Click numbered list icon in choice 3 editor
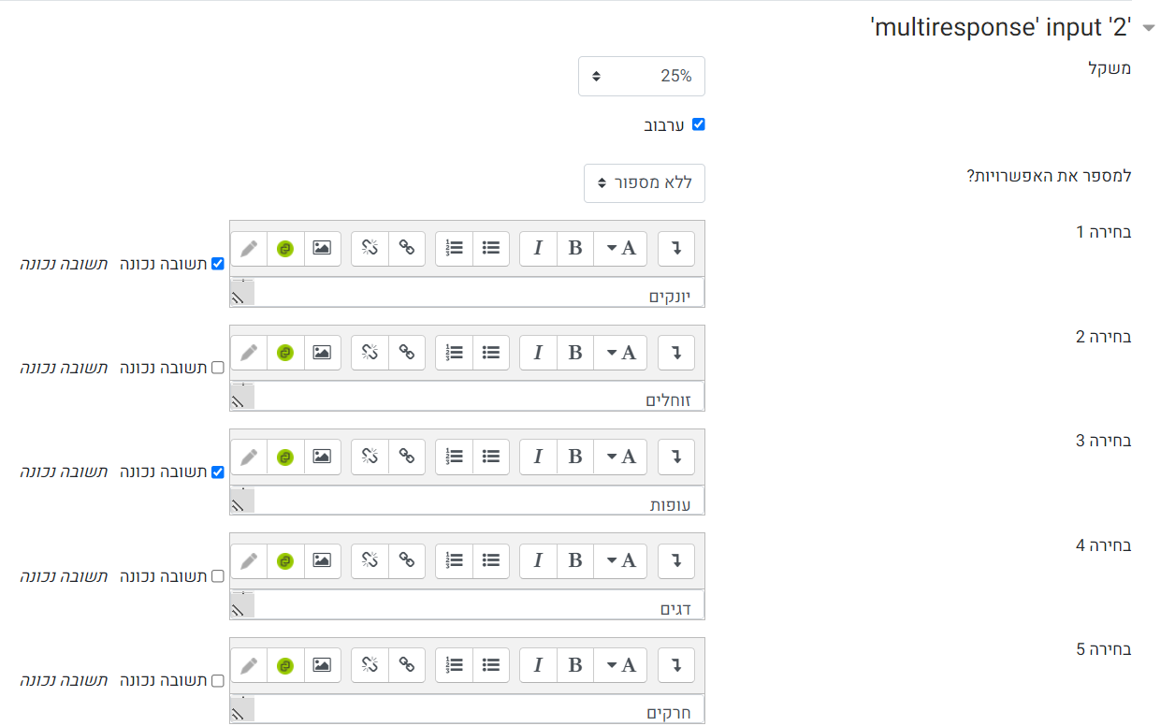The width and height of the screenshot is (1175, 726). click(454, 457)
